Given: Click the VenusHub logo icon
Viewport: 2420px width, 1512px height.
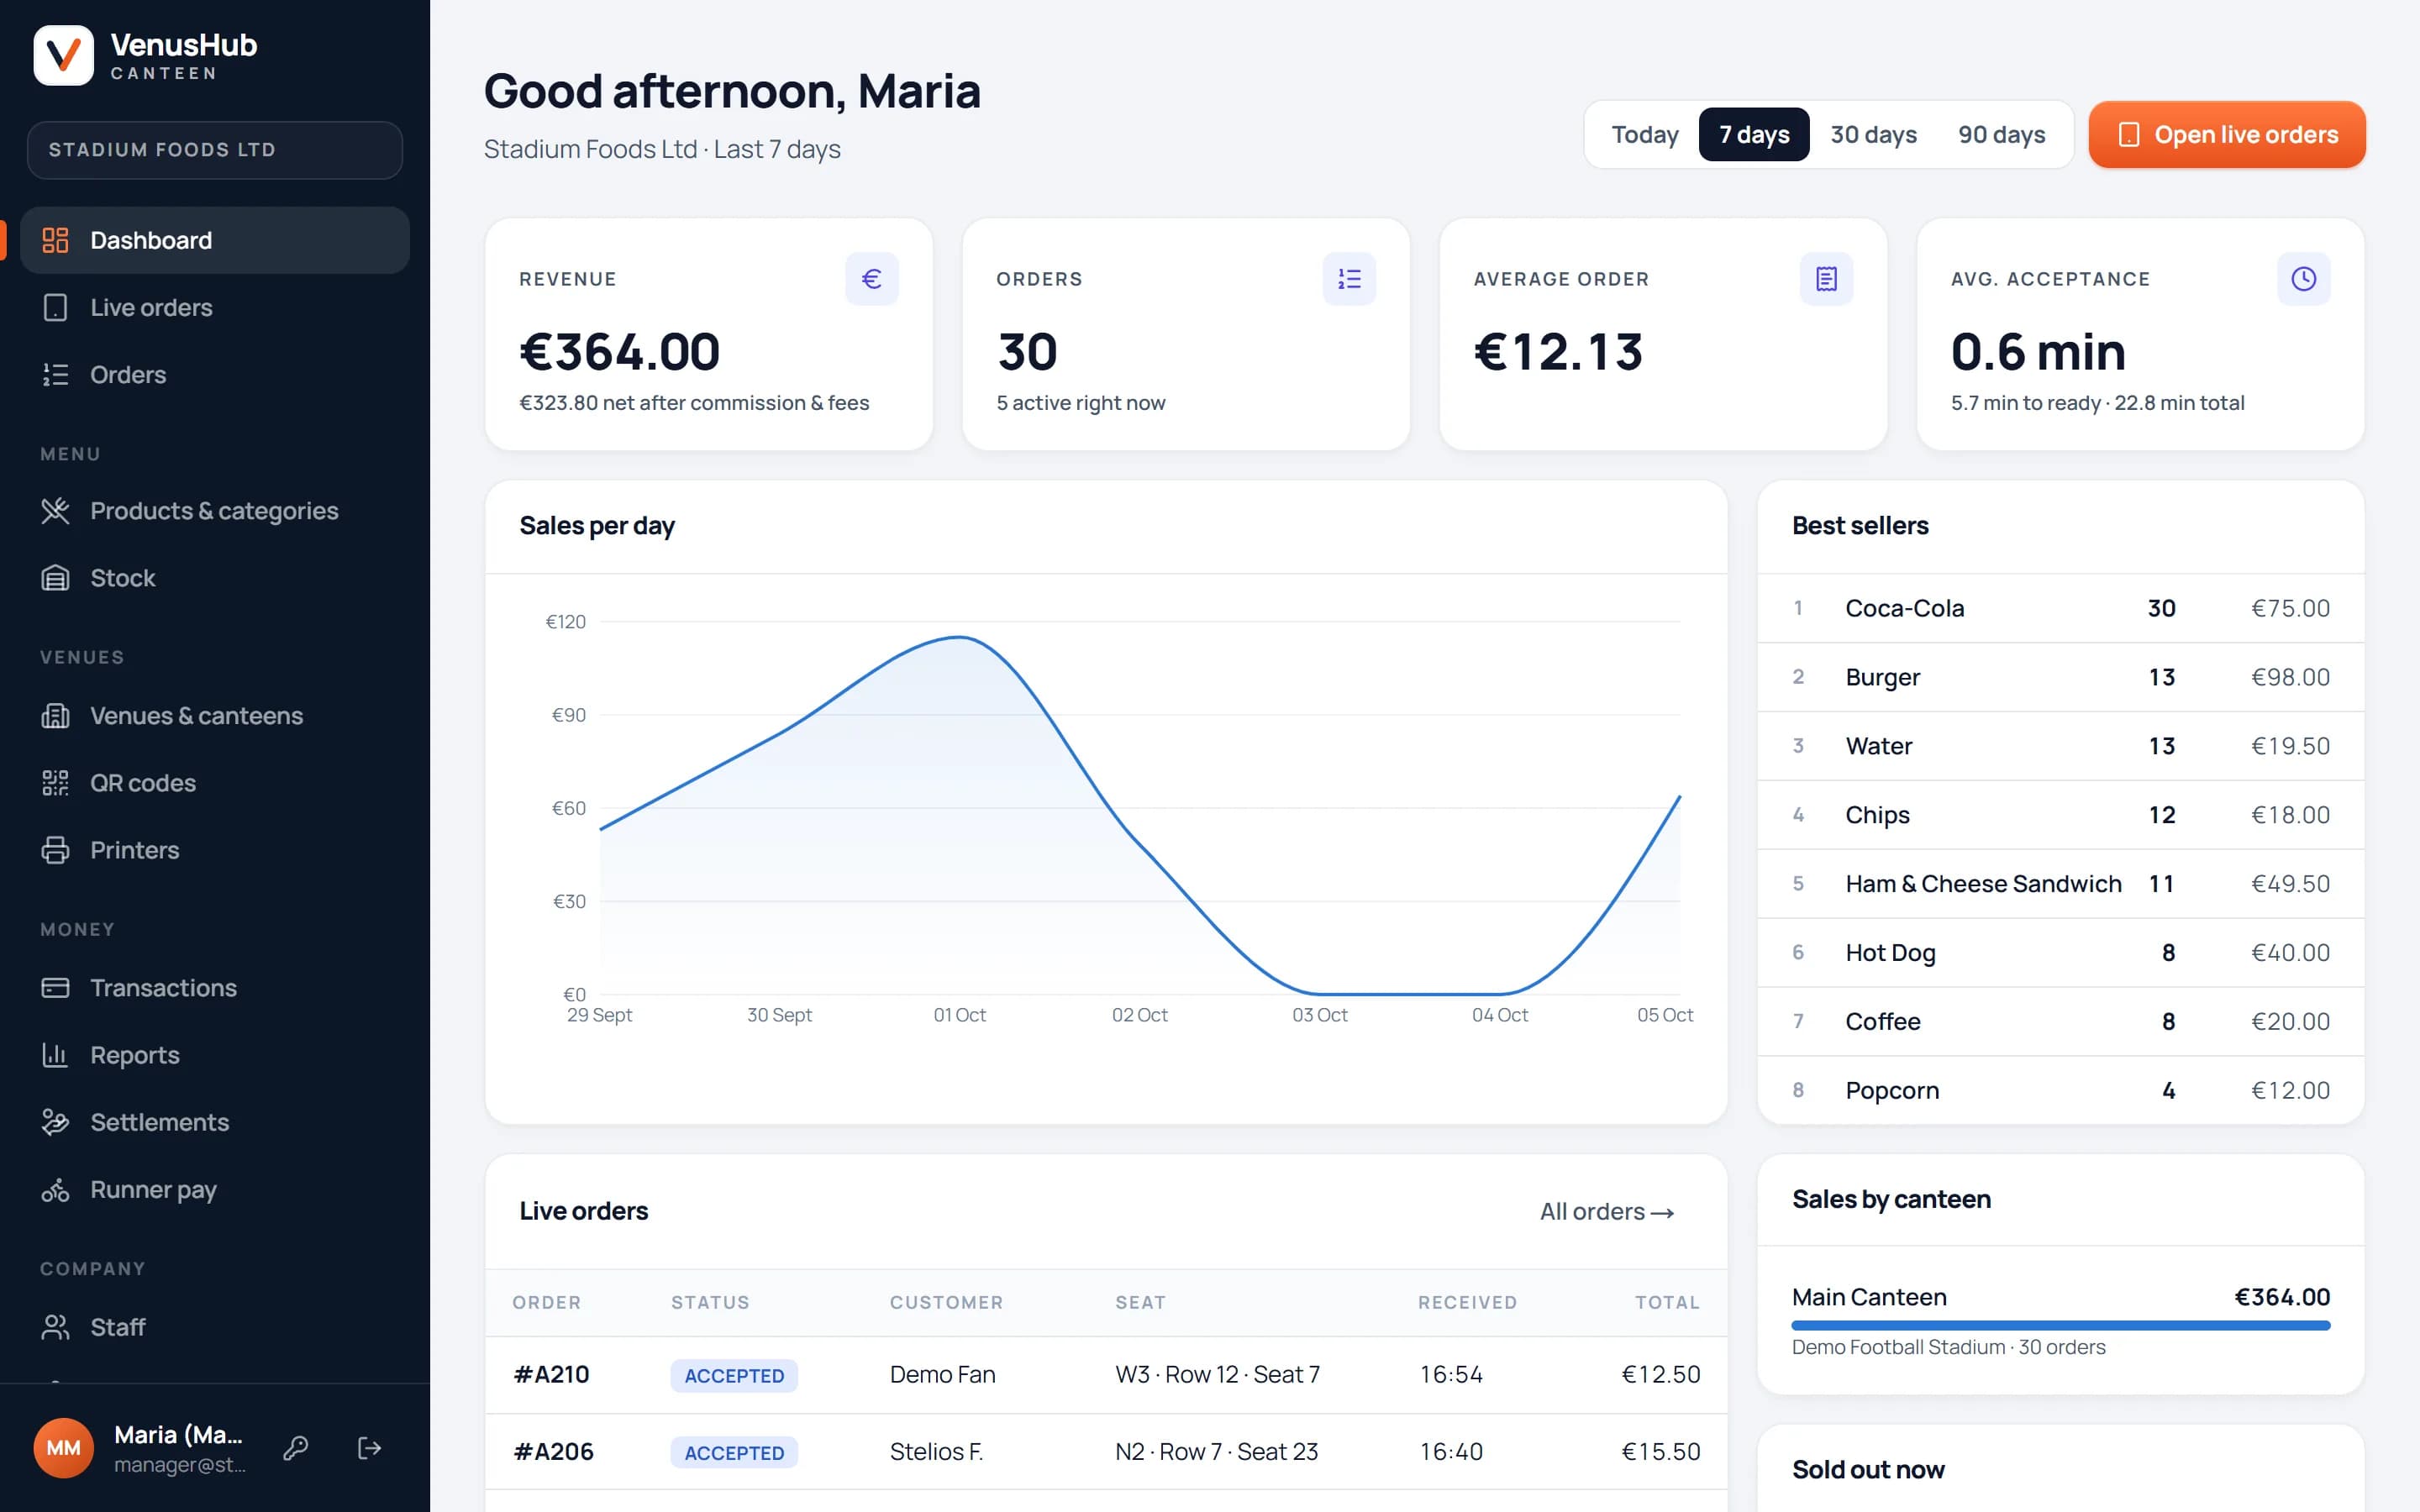Looking at the screenshot, I should pyautogui.click(x=63, y=55).
